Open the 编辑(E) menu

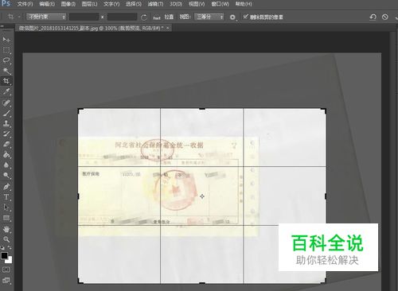coord(47,4)
